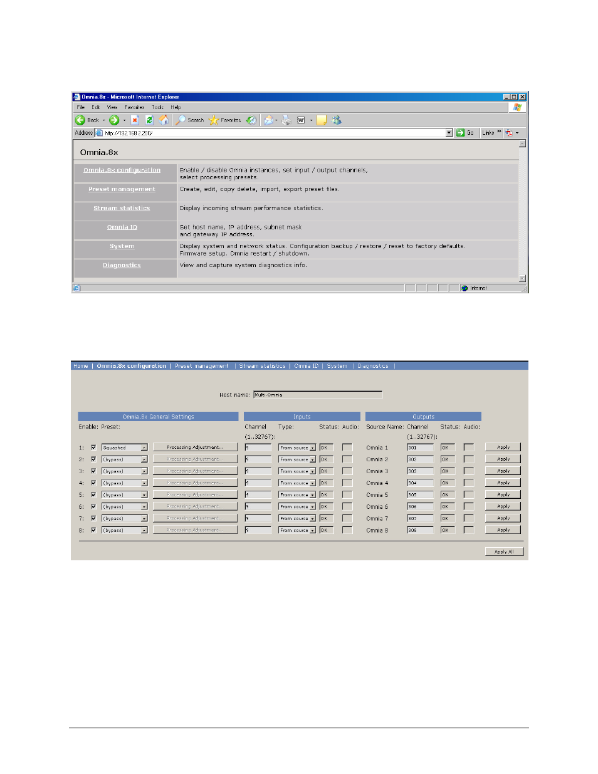The height and width of the screenshot is (774, 598).
Task: Click the Edit with Word icon
Action: coord(301,120)
